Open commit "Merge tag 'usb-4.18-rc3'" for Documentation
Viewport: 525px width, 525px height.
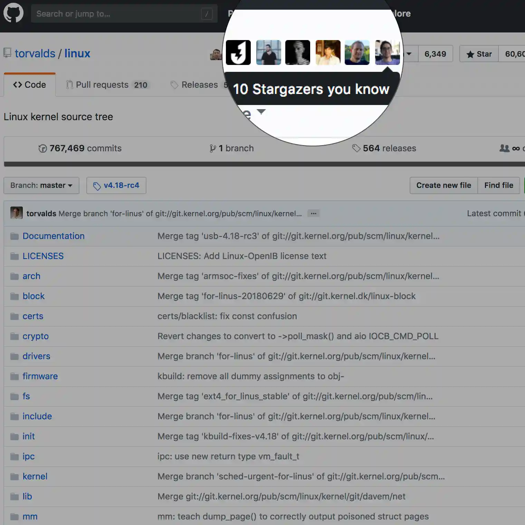tap(298, 236)
